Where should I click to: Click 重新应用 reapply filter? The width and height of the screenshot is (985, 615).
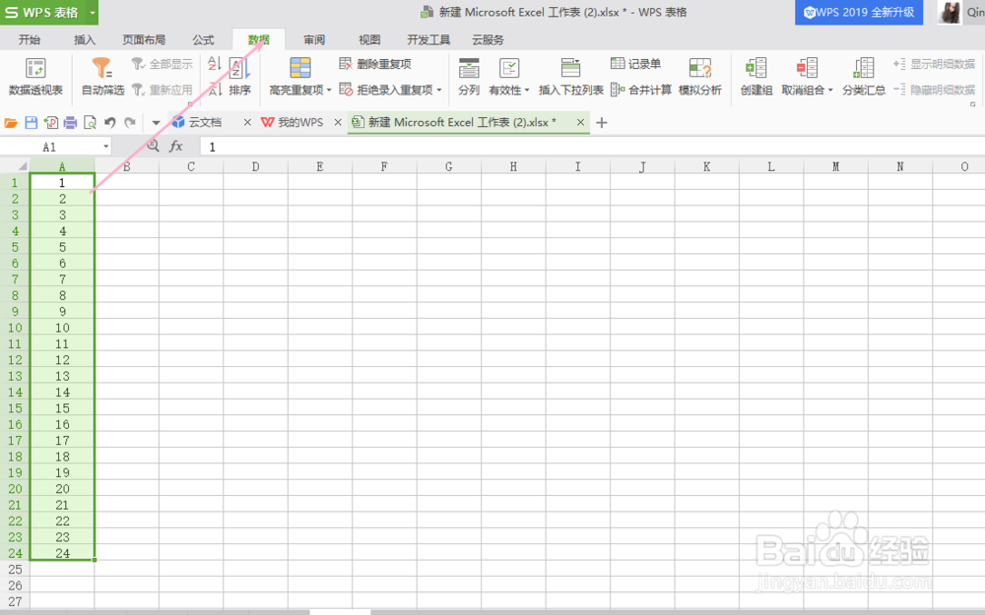(163, 90)
